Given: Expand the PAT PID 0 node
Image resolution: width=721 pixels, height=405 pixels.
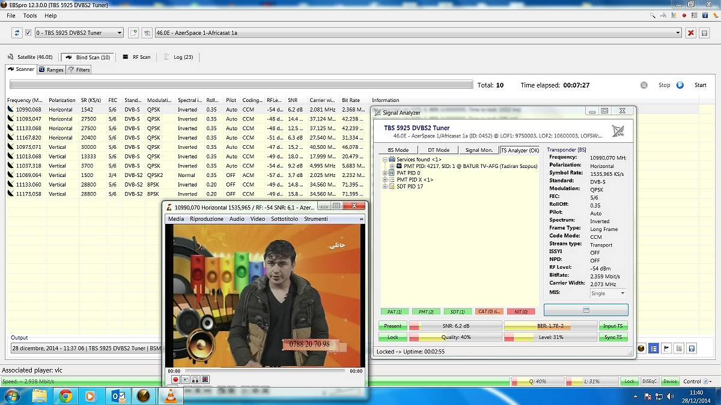Looking at the screenshot, I should (384, 173).
